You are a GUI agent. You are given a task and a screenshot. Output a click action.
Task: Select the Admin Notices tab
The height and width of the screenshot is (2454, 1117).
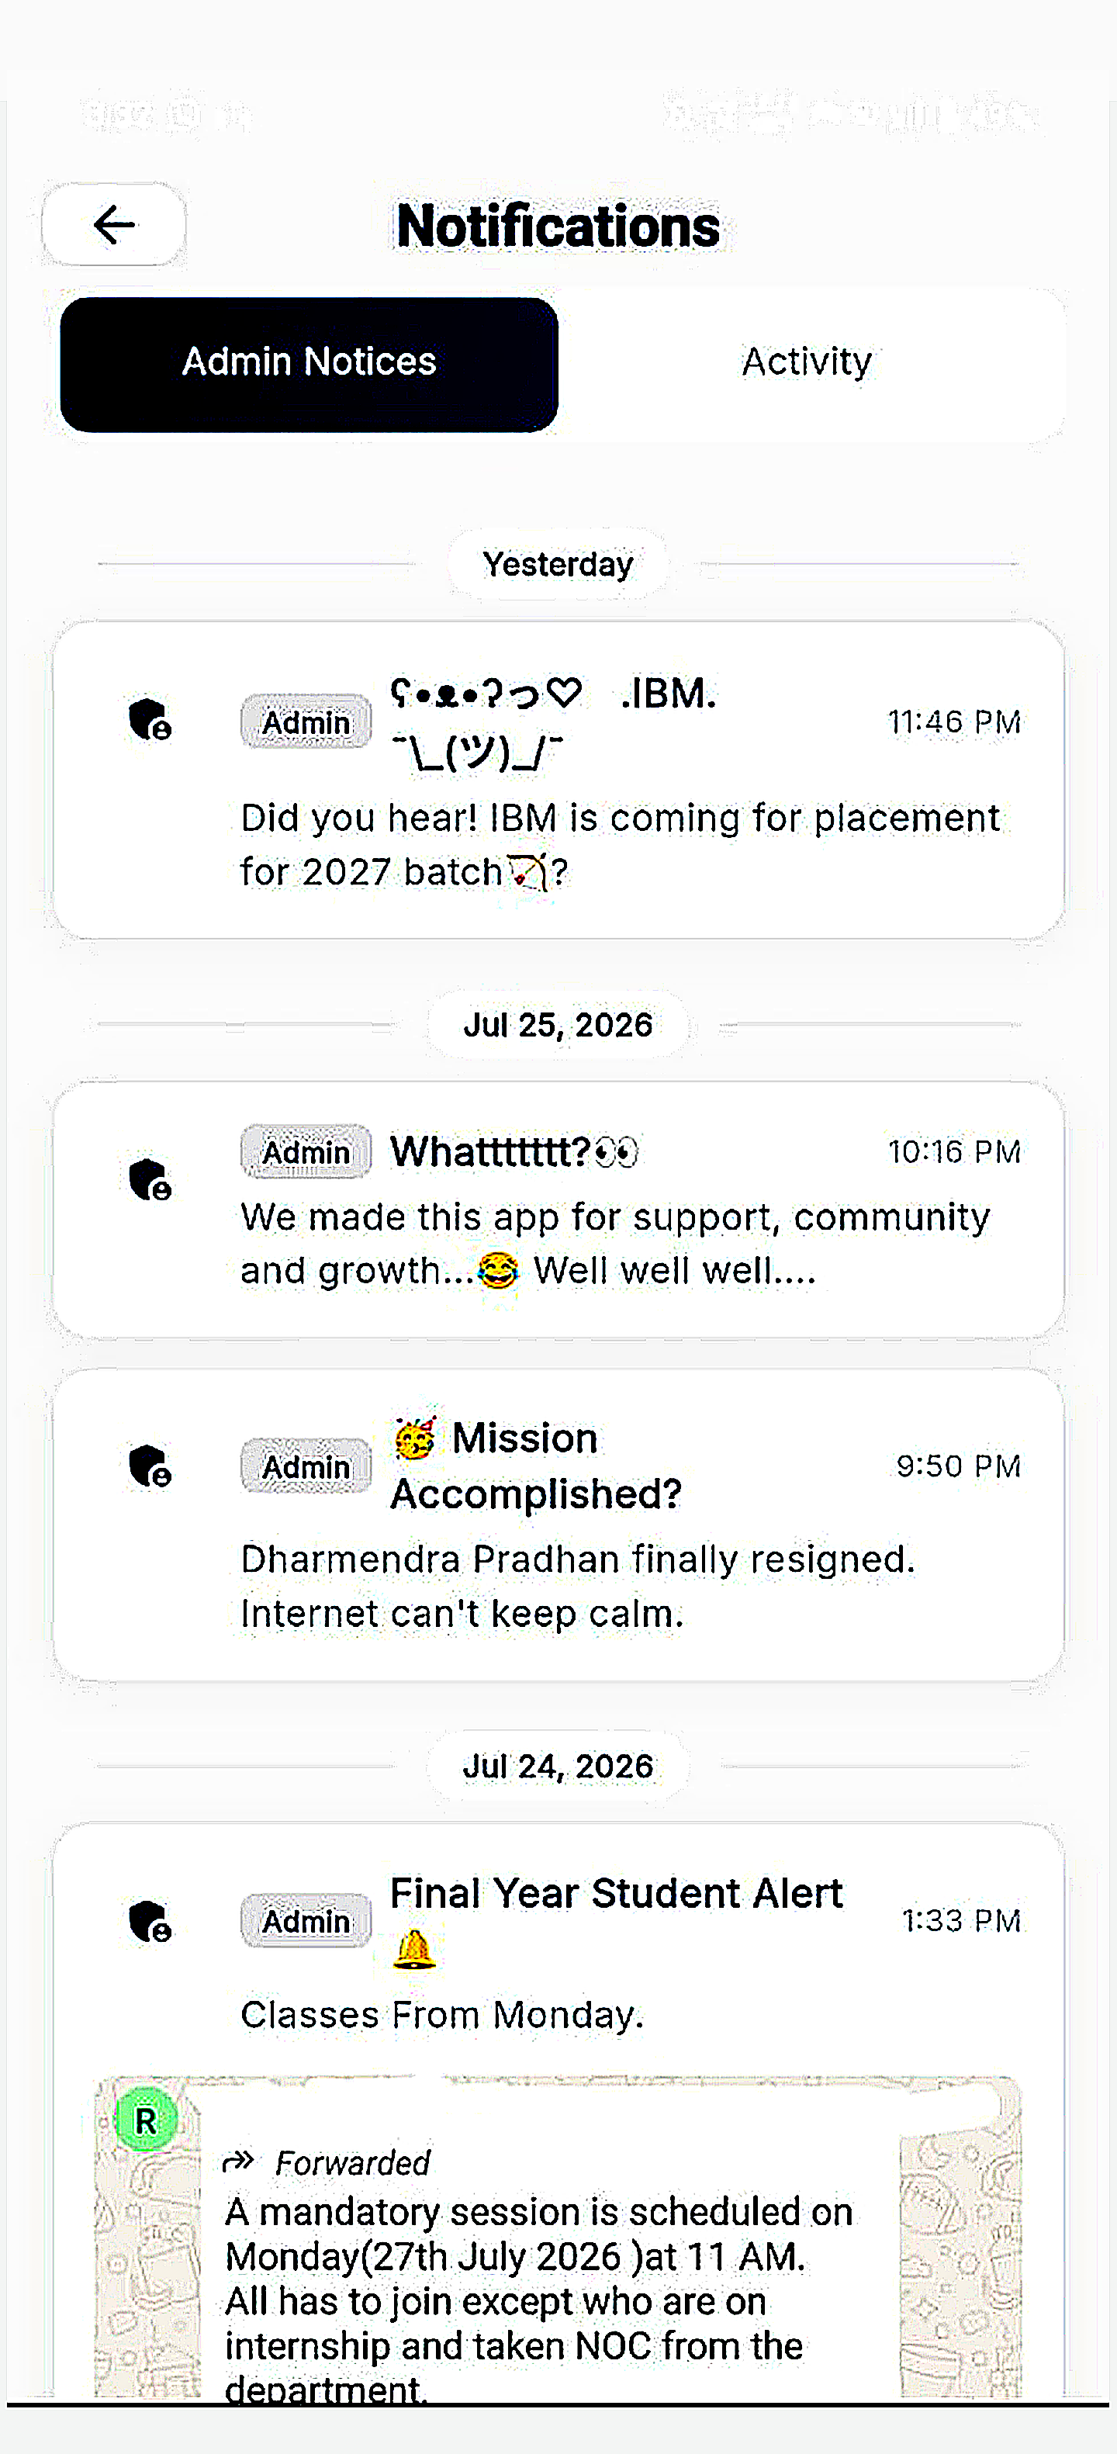(x=309, y=364)
